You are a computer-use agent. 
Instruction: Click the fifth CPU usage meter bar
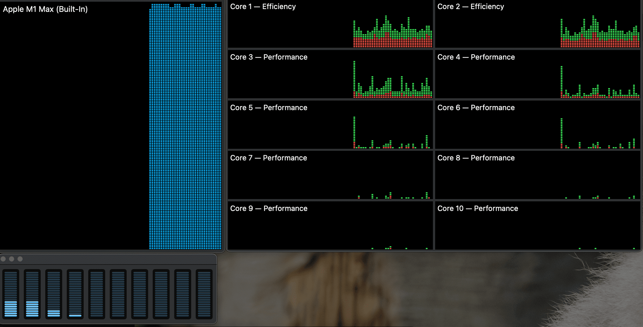97,294
